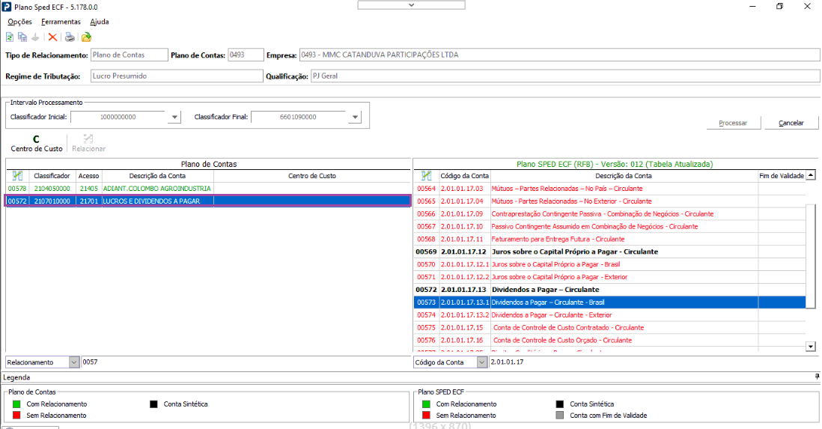Image resolution: width=822 pixels, height=429 pixels.
Task: Expand the Relacionamento filter combo box
Action: pyautogui.click(x=74, y=362)
